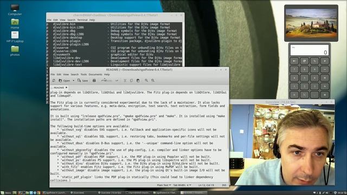Cut selection with the scissors icon

125,81
